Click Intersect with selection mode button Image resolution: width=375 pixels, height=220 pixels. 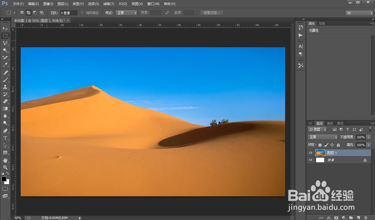click(x=42, y=13)
